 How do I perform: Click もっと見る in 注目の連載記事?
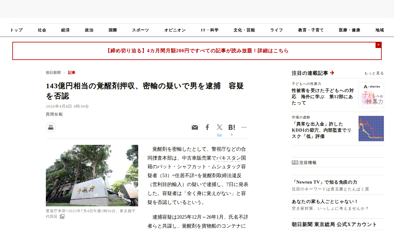pyautogui.click(x=374, y=73)
